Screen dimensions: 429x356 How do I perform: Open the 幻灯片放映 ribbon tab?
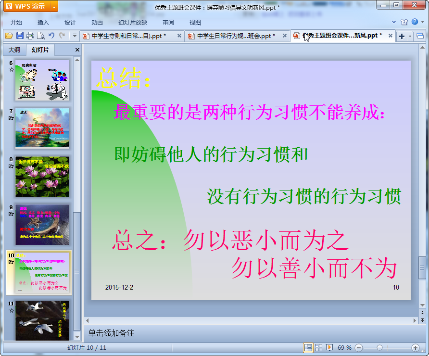(x=133, y=23)
